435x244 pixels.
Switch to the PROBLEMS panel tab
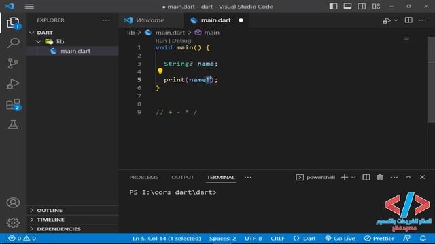point(143,177)
